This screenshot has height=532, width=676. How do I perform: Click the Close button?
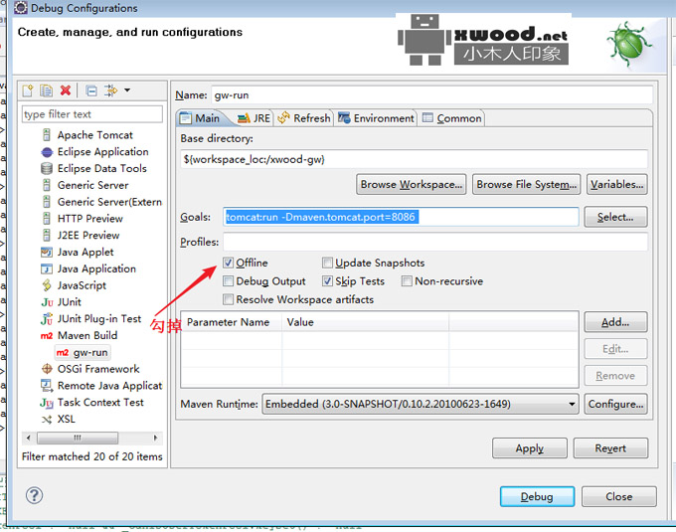pyautogui.click(x=619, y=496)
